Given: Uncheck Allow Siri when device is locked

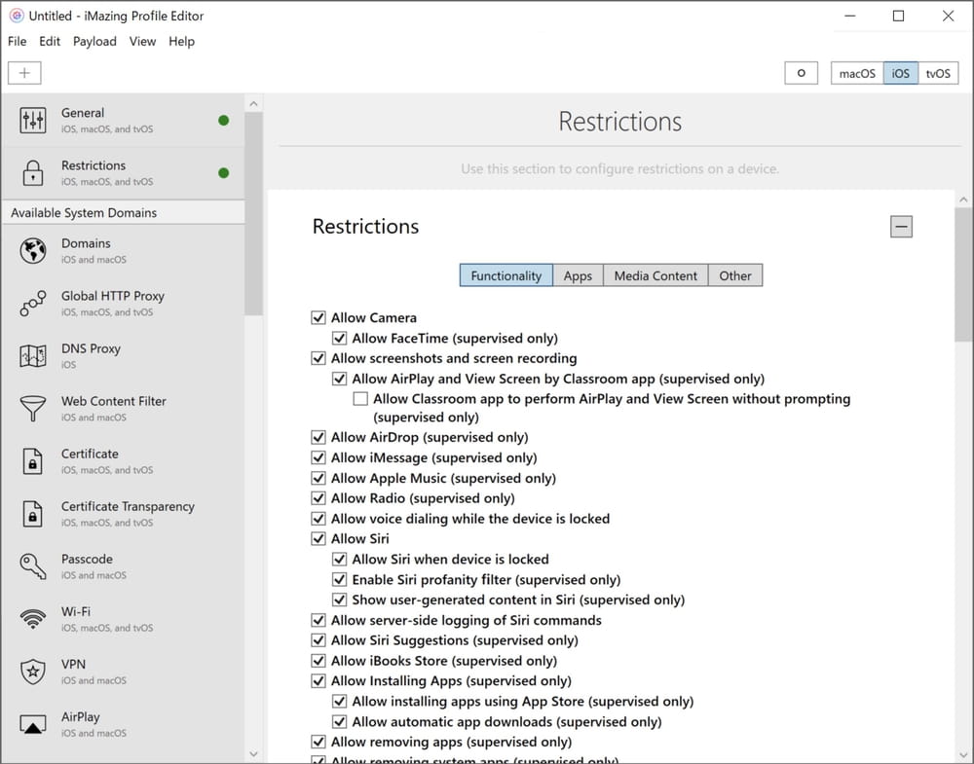Looking at the screenshot, I should (x=339, y=560).
